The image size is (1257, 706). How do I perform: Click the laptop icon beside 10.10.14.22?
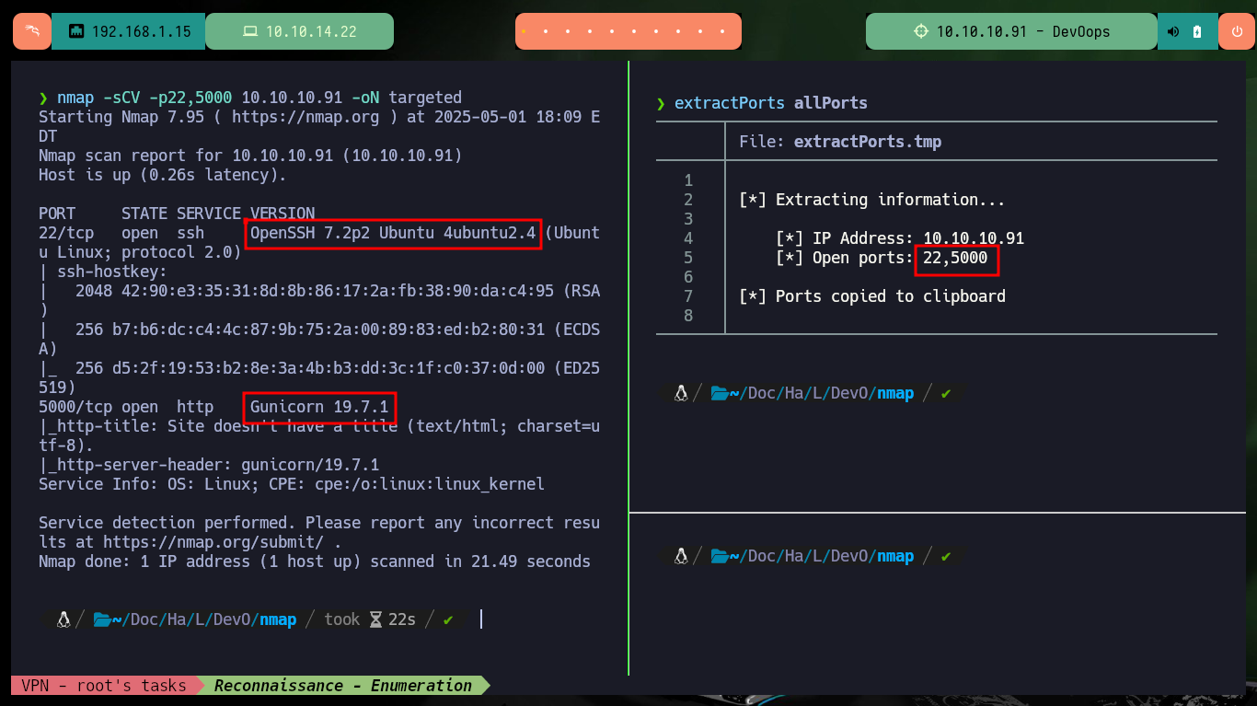249,31
